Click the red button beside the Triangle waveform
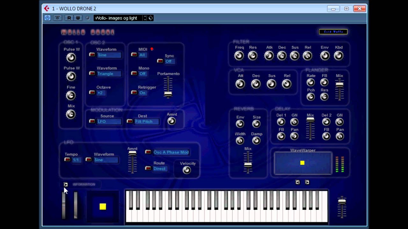This screenshot has height=229, width=408. pos(92,73)
